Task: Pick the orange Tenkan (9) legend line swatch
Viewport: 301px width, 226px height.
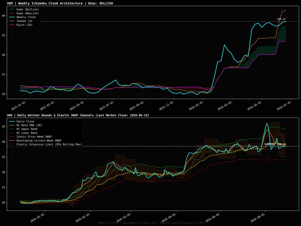Action: pyautogui.click(x=12, y=21)
